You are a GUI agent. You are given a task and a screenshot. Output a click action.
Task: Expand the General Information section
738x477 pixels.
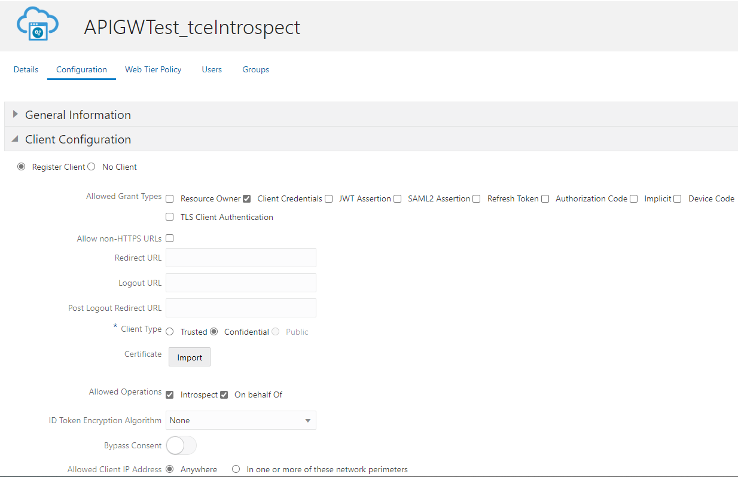(x=16, y=114)
